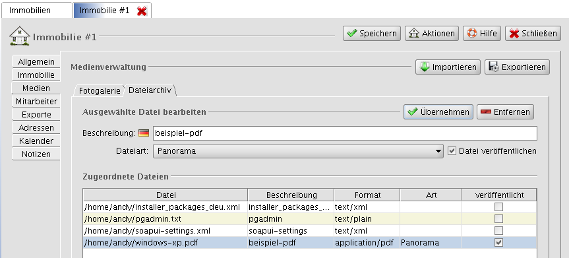Sort by the Beschreibung column header

(x=291, y=195)
